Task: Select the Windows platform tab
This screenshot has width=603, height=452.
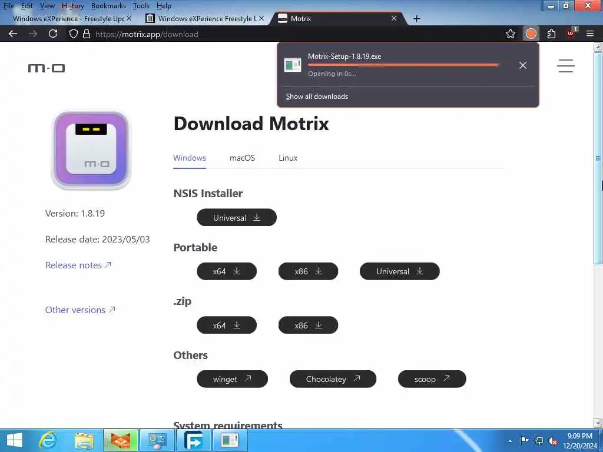Action: click(x=190, y=158)
